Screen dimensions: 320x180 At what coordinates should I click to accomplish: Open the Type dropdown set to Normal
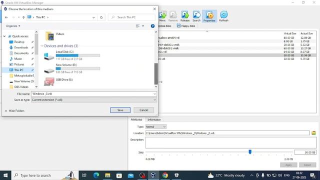tap(155, 126)
